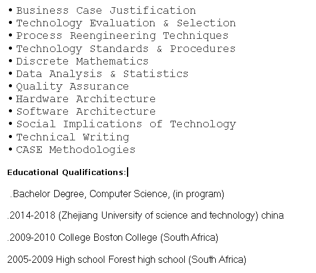This screenshot has width=316, height=273.
Task: Click Social Implications of Technology line
Action: 126,124
